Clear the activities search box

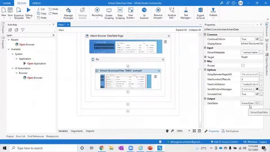point(54,35)
